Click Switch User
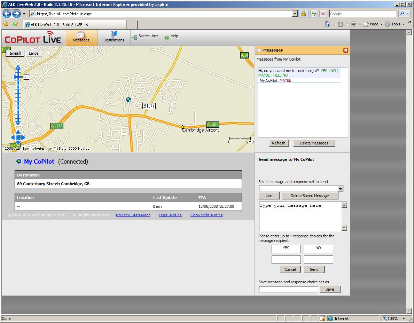 coord(145,36)
